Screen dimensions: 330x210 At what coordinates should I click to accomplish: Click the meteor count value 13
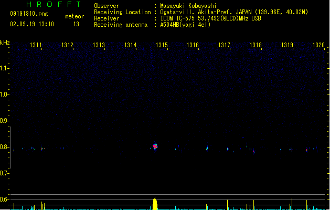[76, 24]
